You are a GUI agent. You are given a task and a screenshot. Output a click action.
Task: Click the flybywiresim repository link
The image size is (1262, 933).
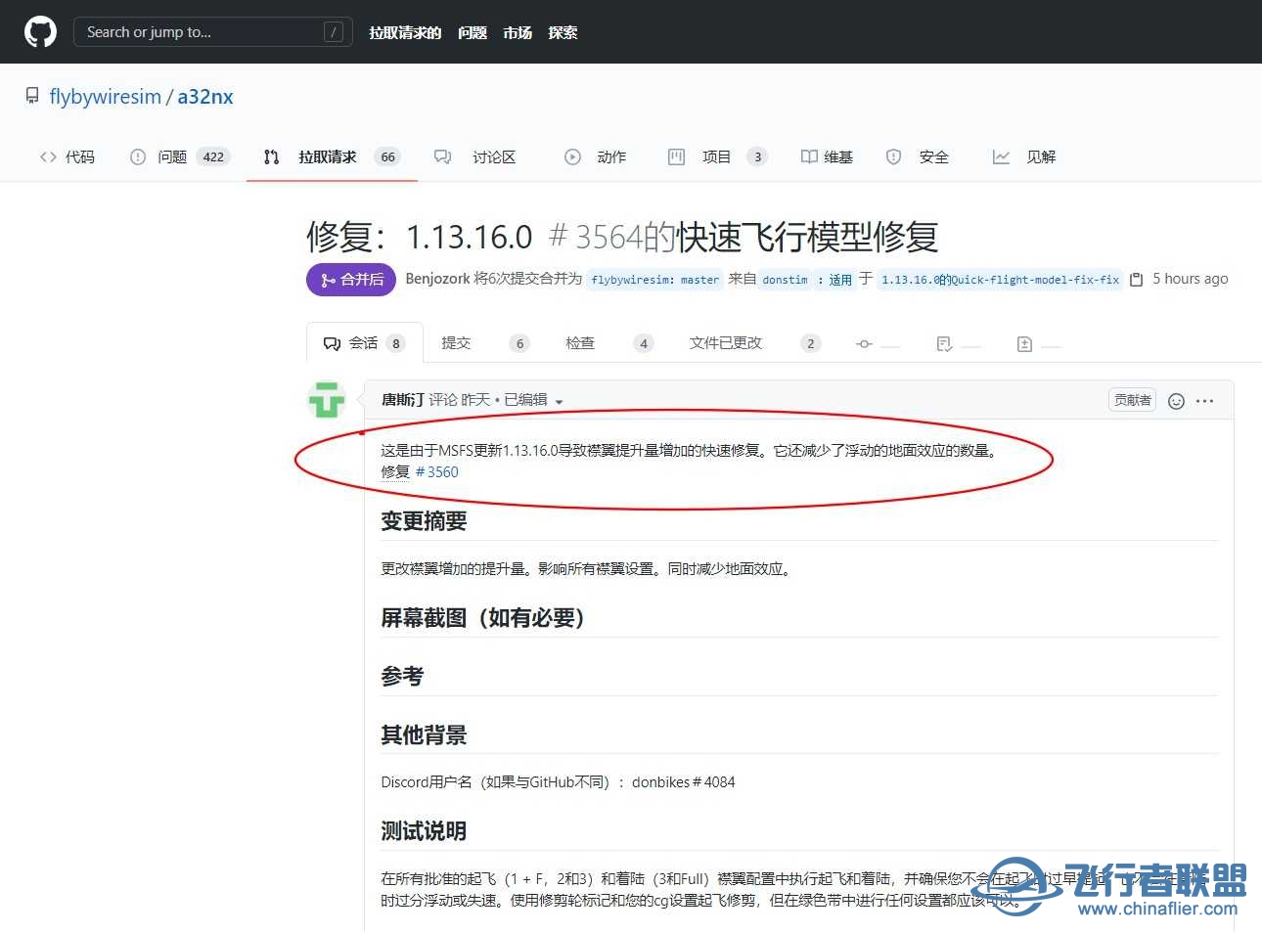[105, 96]
